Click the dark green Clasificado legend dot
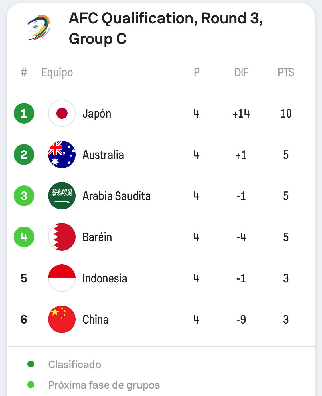This screenshot has height=396, width=322. pyautogui.click(x=31, y=364)
